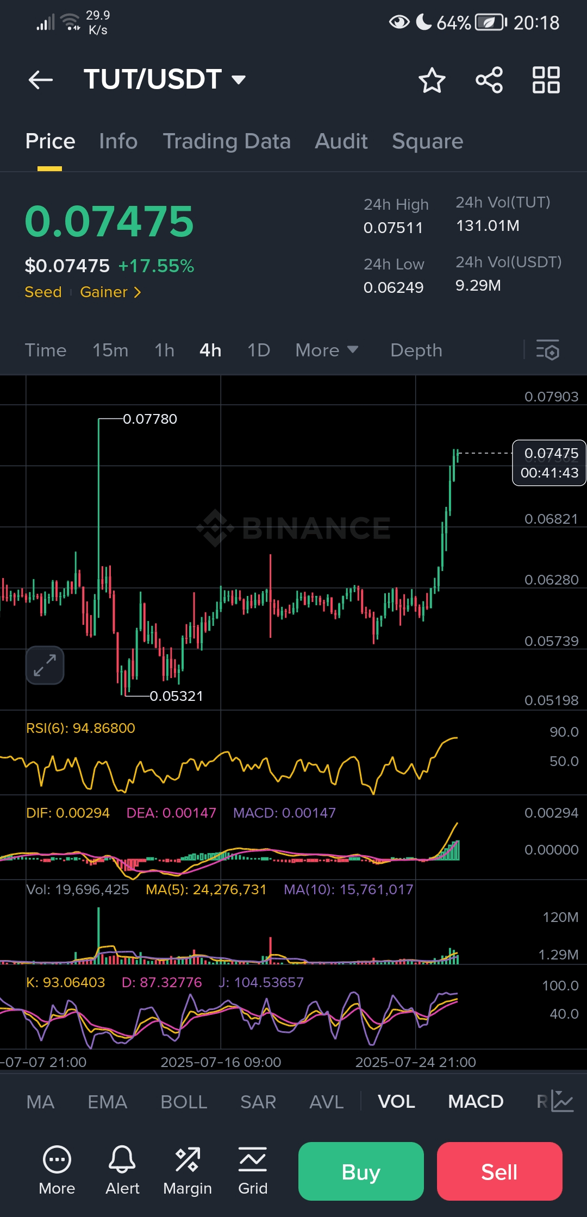Expand chart to fullscreen arrows icon
This screenshot has width=587, height=1217.
[45, 665]
